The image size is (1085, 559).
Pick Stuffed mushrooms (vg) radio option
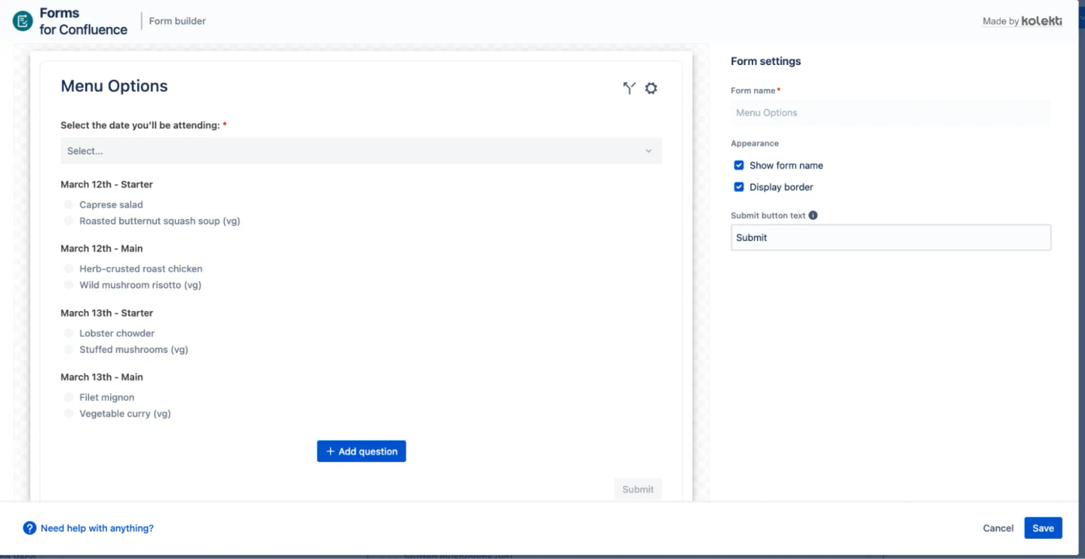(68, 350)
